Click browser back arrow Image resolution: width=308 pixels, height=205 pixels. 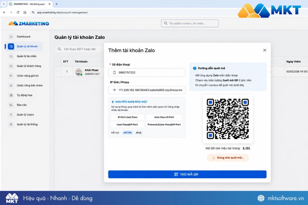[4, 12]
